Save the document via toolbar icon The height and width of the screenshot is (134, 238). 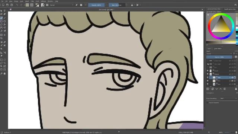coord(12,5)
